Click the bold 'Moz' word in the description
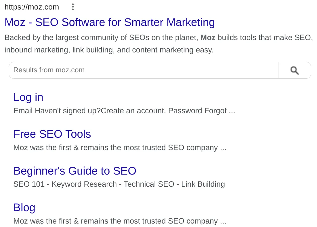Image resolution: width=317 pixels, height=227 pixels. click(x=208, y=37)
